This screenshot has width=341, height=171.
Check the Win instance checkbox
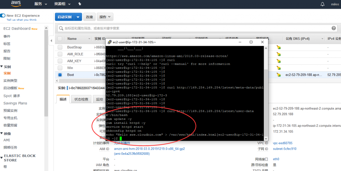click(x=60, y=68)
